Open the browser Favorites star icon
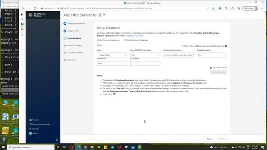The width and height of the screenshot is (267, 150). coord(232,8)
